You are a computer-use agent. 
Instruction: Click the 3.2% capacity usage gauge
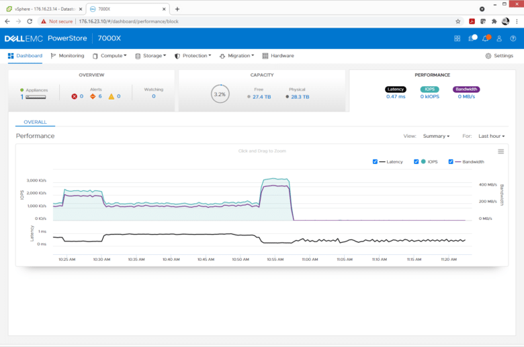coord(220,94)
